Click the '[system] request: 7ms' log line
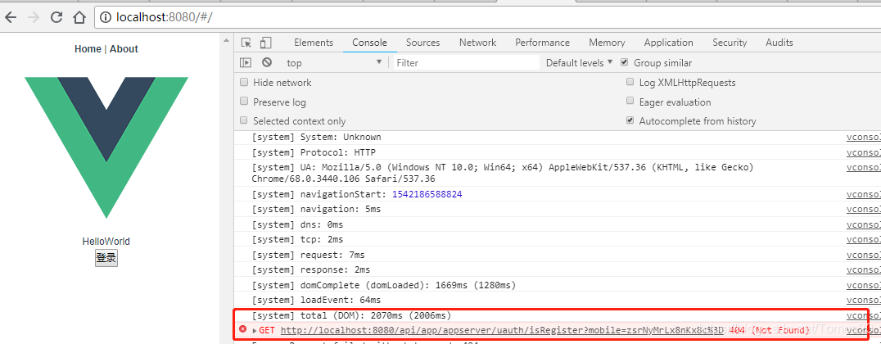881x344 pixels. click(x=308, y=255)
